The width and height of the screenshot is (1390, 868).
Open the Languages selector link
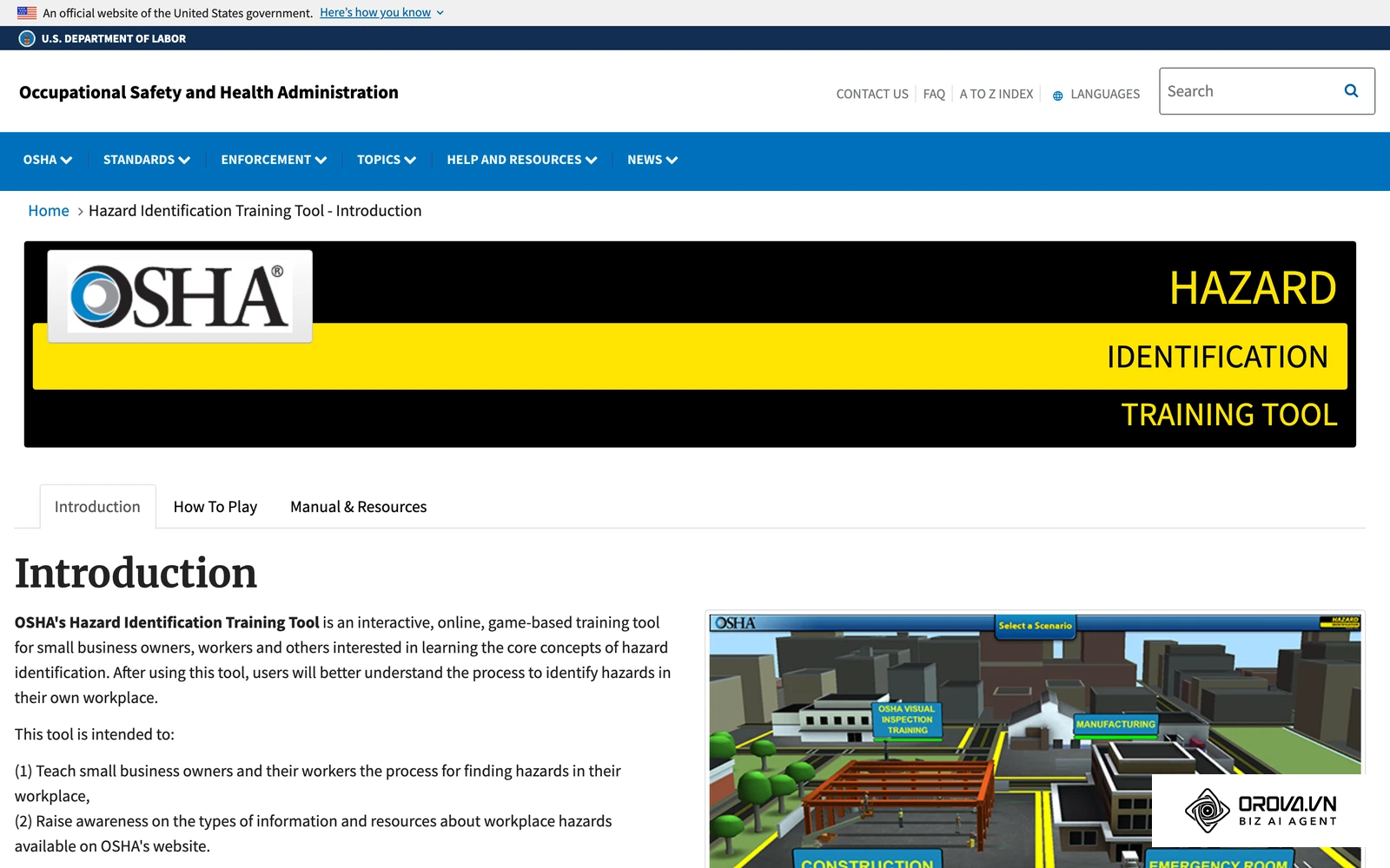tap(1105, 94)
